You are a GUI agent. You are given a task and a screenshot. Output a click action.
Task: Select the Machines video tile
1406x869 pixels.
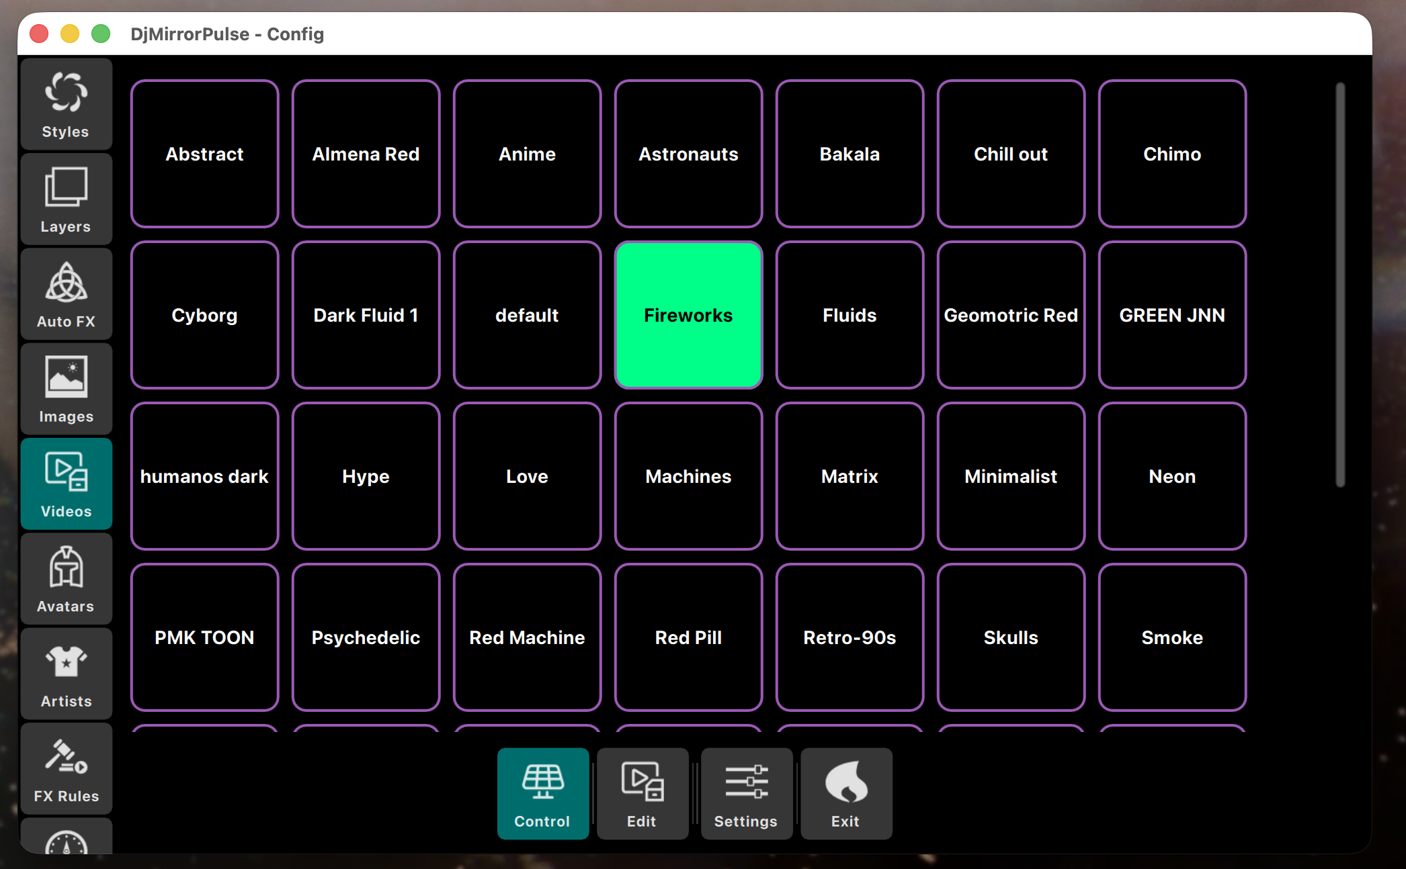tap(689, 476)
